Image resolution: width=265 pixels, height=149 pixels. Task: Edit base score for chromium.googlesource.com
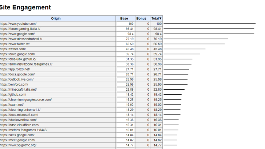125,99
